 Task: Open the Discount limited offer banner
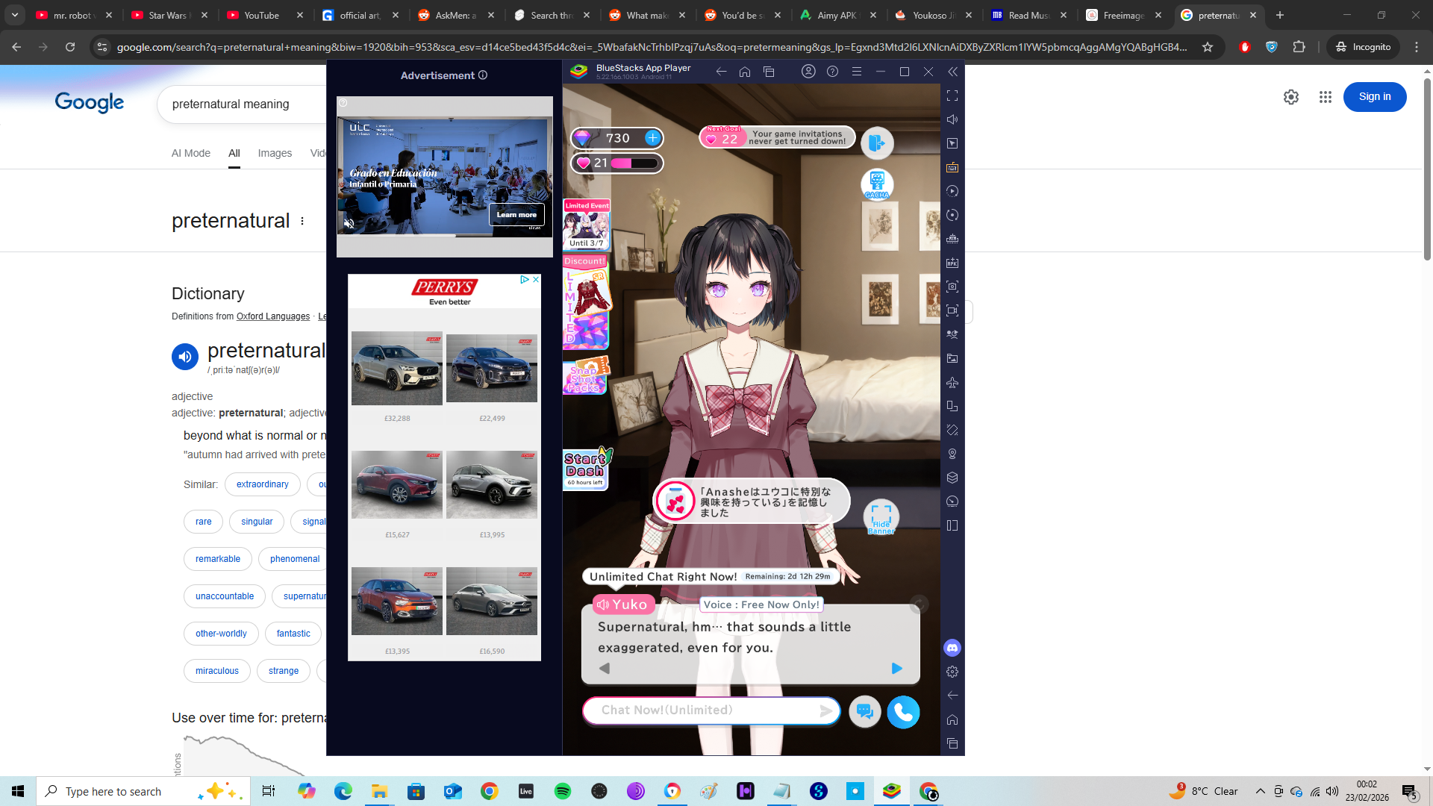(587, 302)
